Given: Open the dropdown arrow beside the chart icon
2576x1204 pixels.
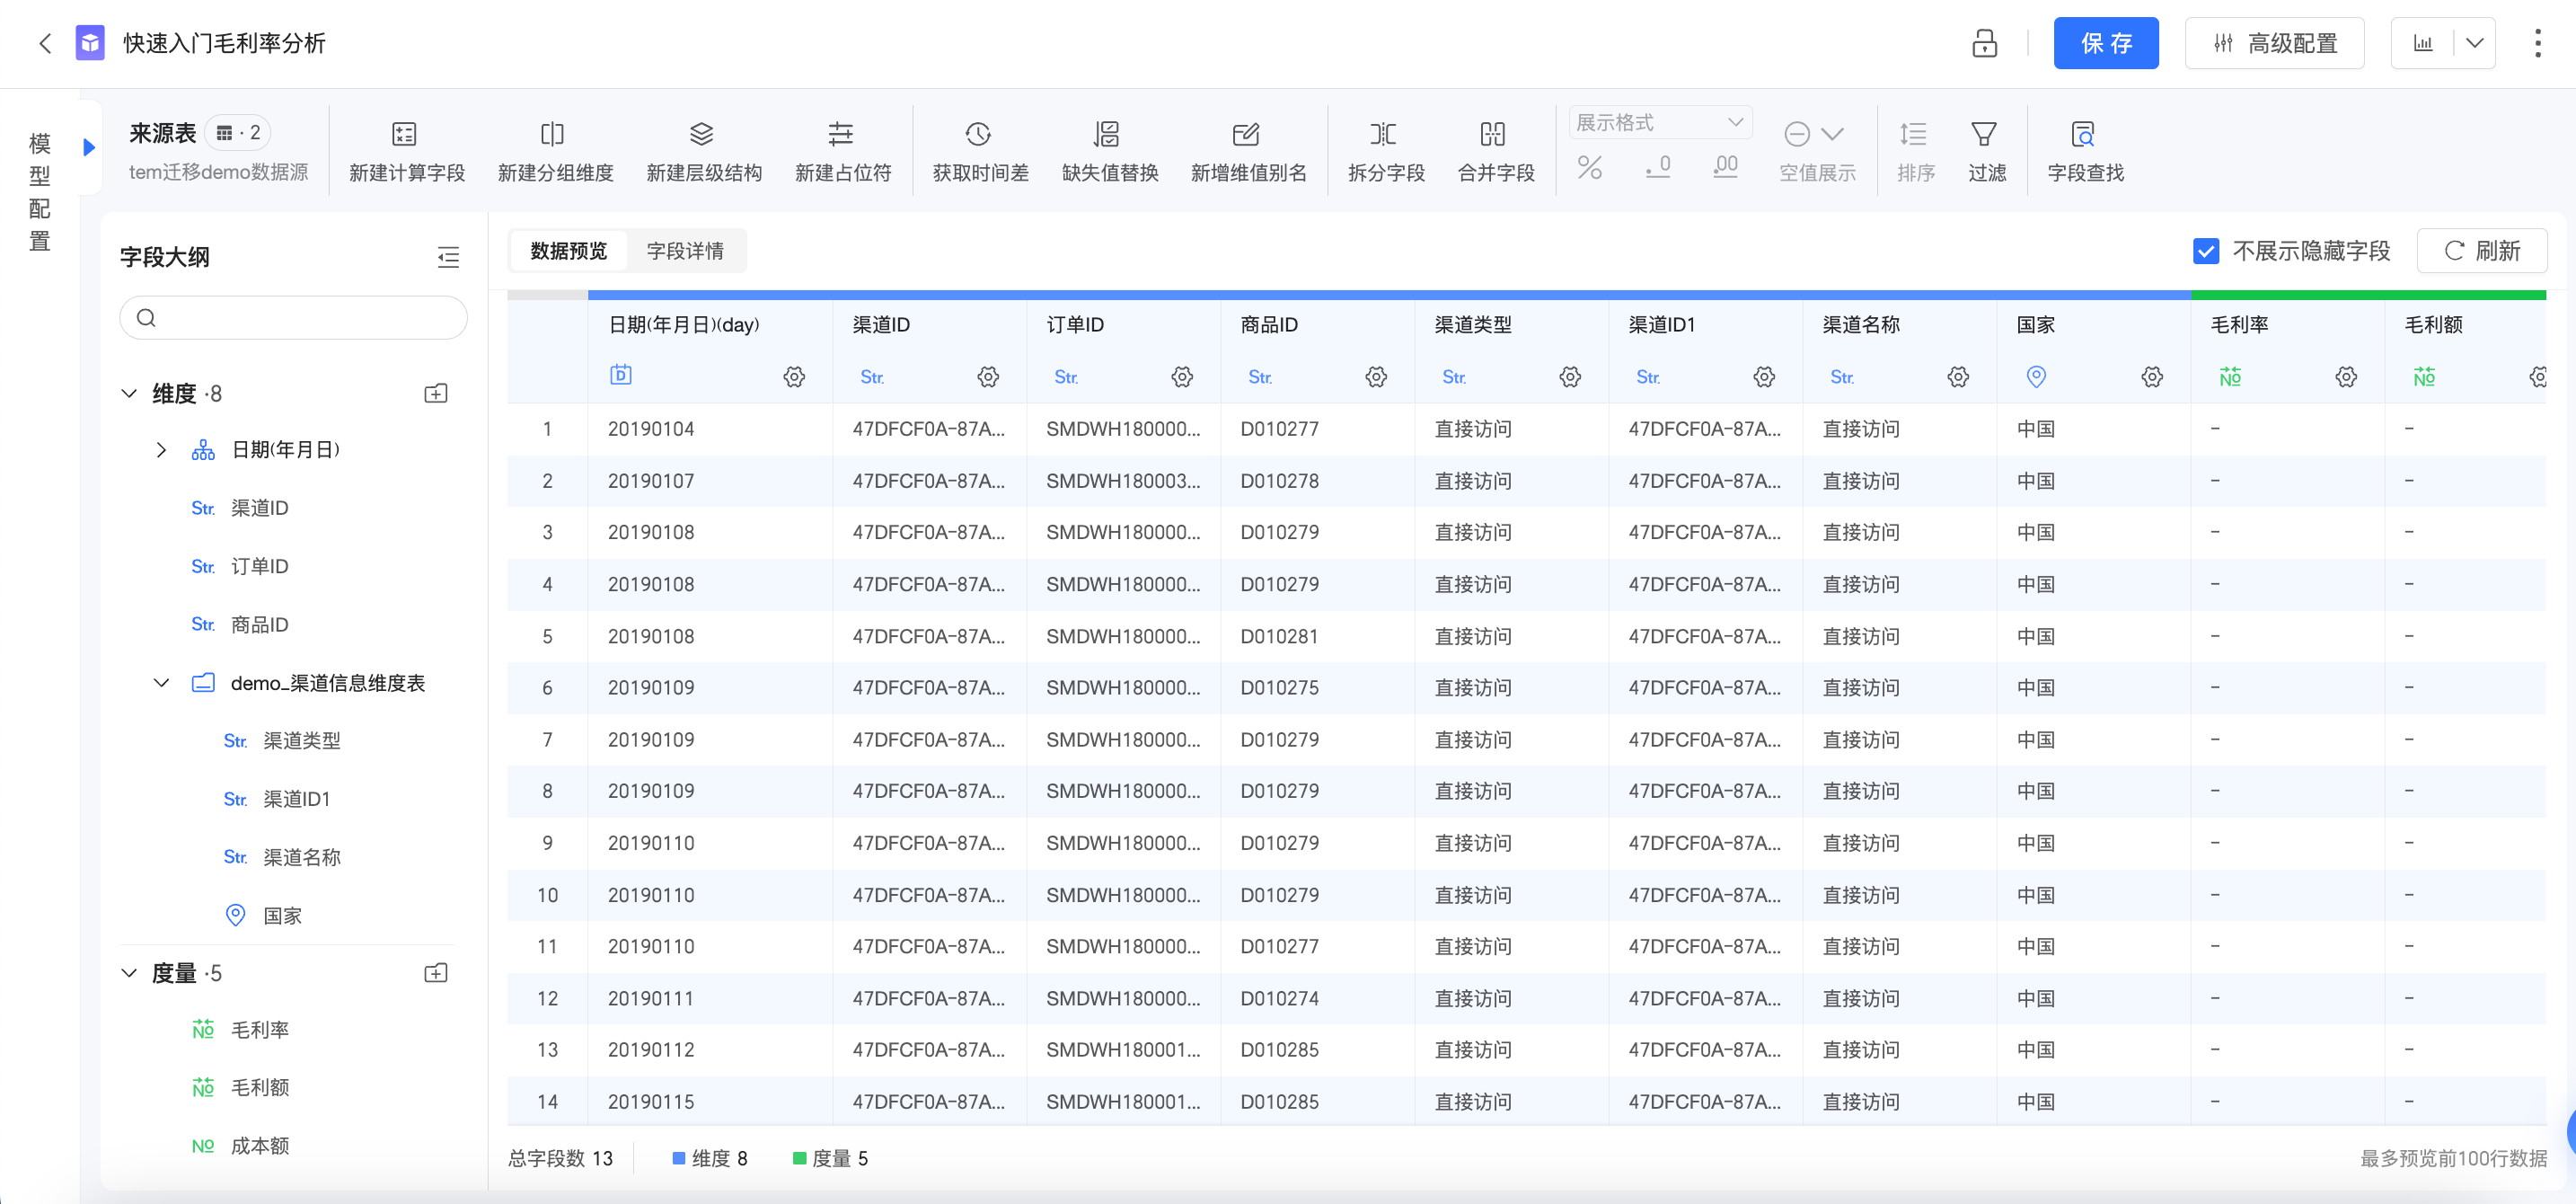Looking at the screenshot, I should click(2474, 43).
